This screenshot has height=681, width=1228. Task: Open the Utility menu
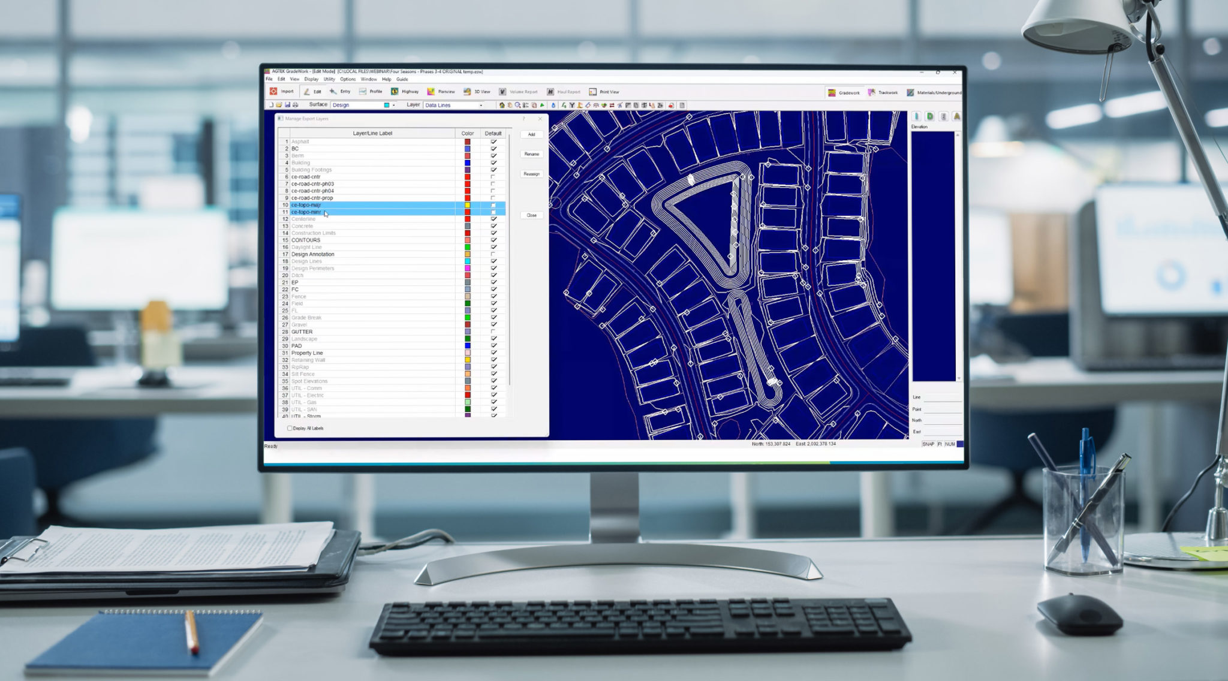(x=329, y=79)
